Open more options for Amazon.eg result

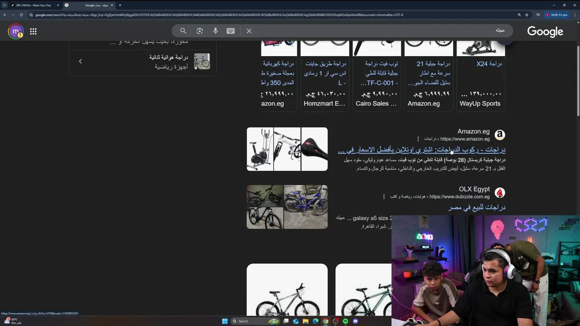(418, 139)
